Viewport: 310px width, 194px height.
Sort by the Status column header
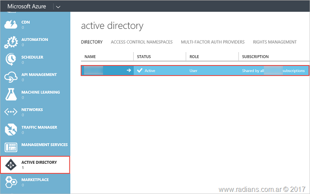pyautogui.click(x=144, y=56)
